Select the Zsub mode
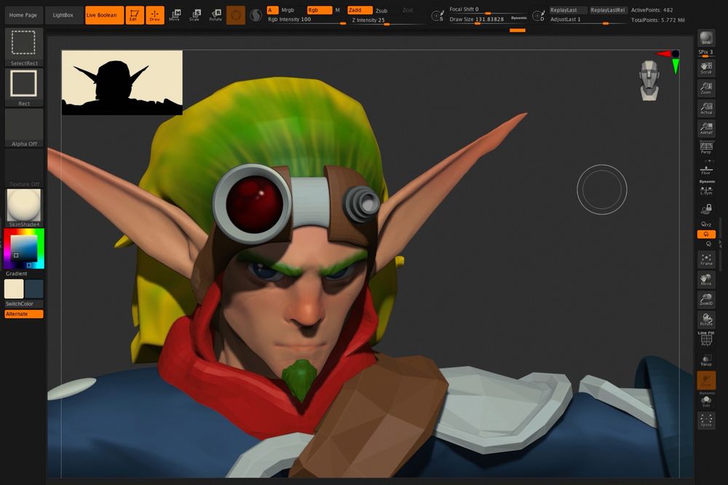Image resolution: width=728 pixels, height=485 pixels. [381, 10]
